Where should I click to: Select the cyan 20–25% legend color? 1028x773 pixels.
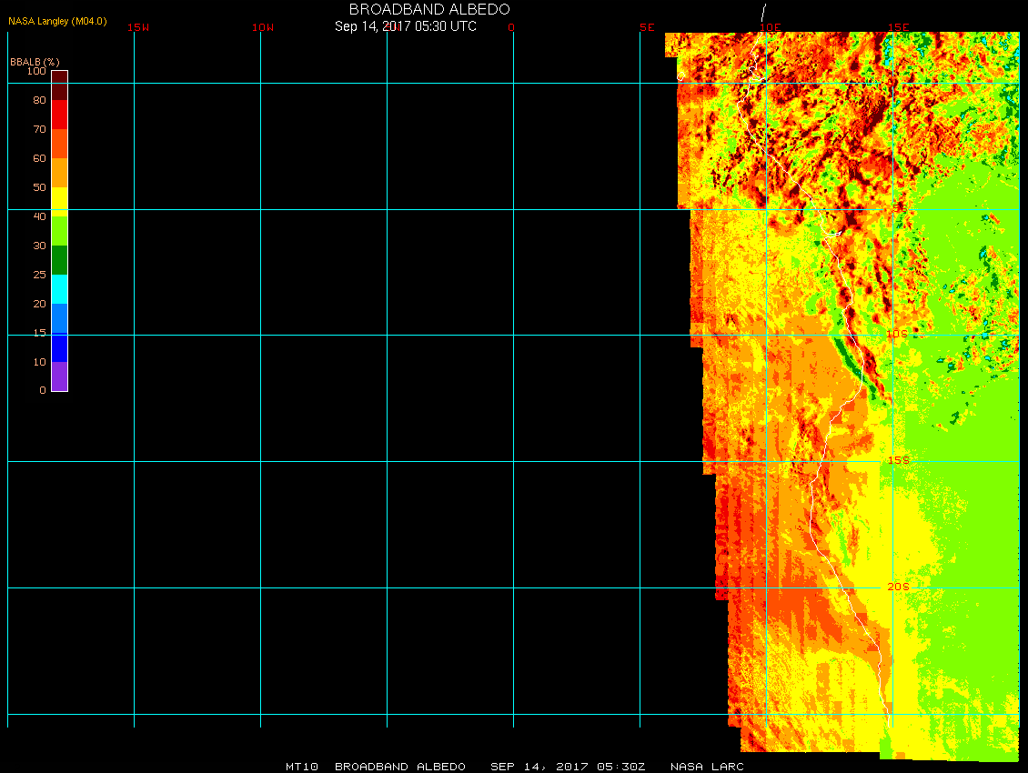click(x=59, y=289)
